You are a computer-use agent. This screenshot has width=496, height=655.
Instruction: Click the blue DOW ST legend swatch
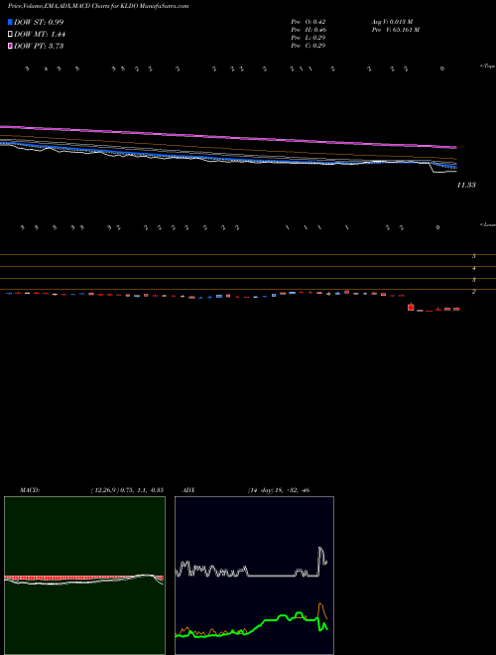click(10, 22)
